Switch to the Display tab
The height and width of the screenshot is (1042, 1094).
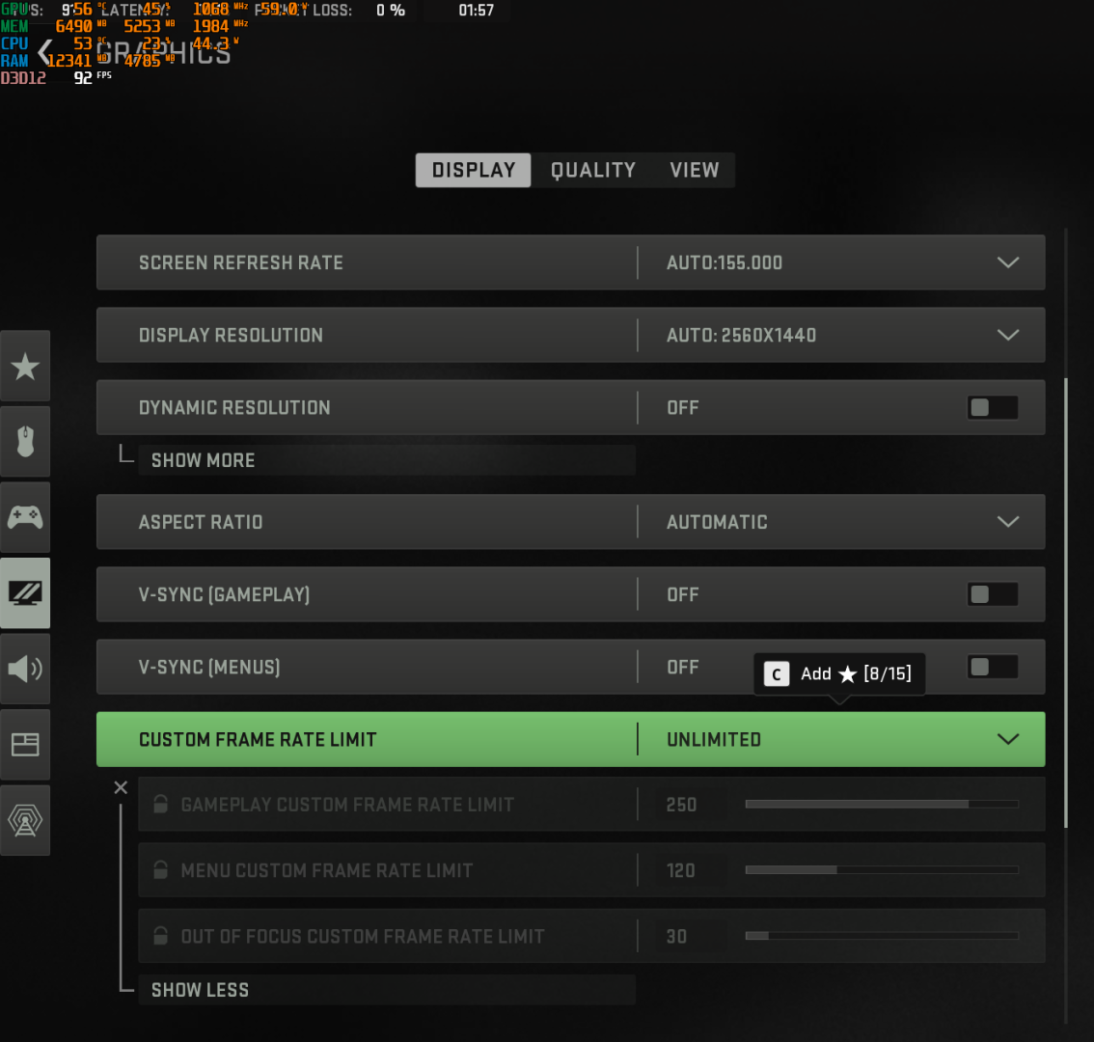click(x=473, y=170)
